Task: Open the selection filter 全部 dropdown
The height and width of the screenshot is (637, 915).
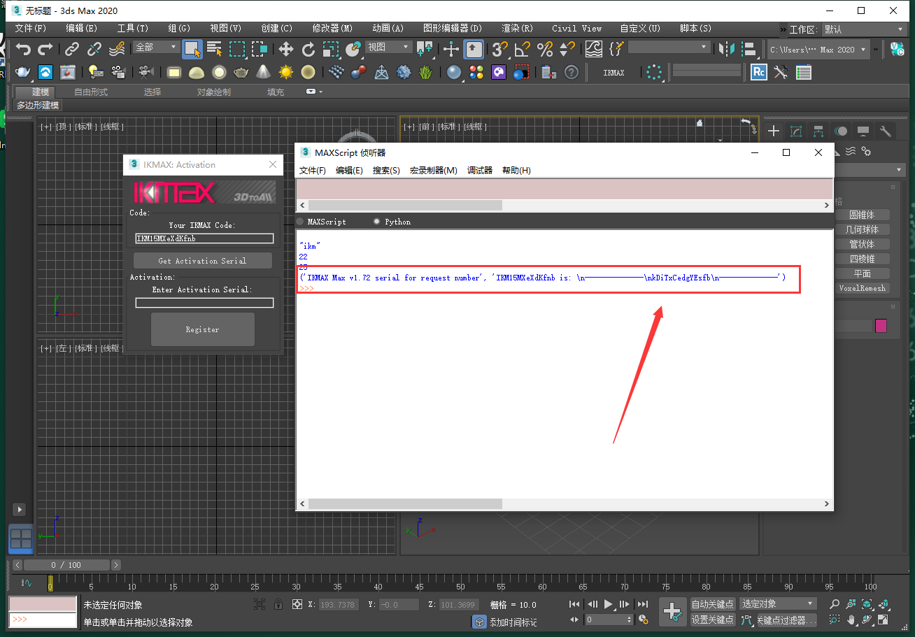Action: [x=157, y=47]
